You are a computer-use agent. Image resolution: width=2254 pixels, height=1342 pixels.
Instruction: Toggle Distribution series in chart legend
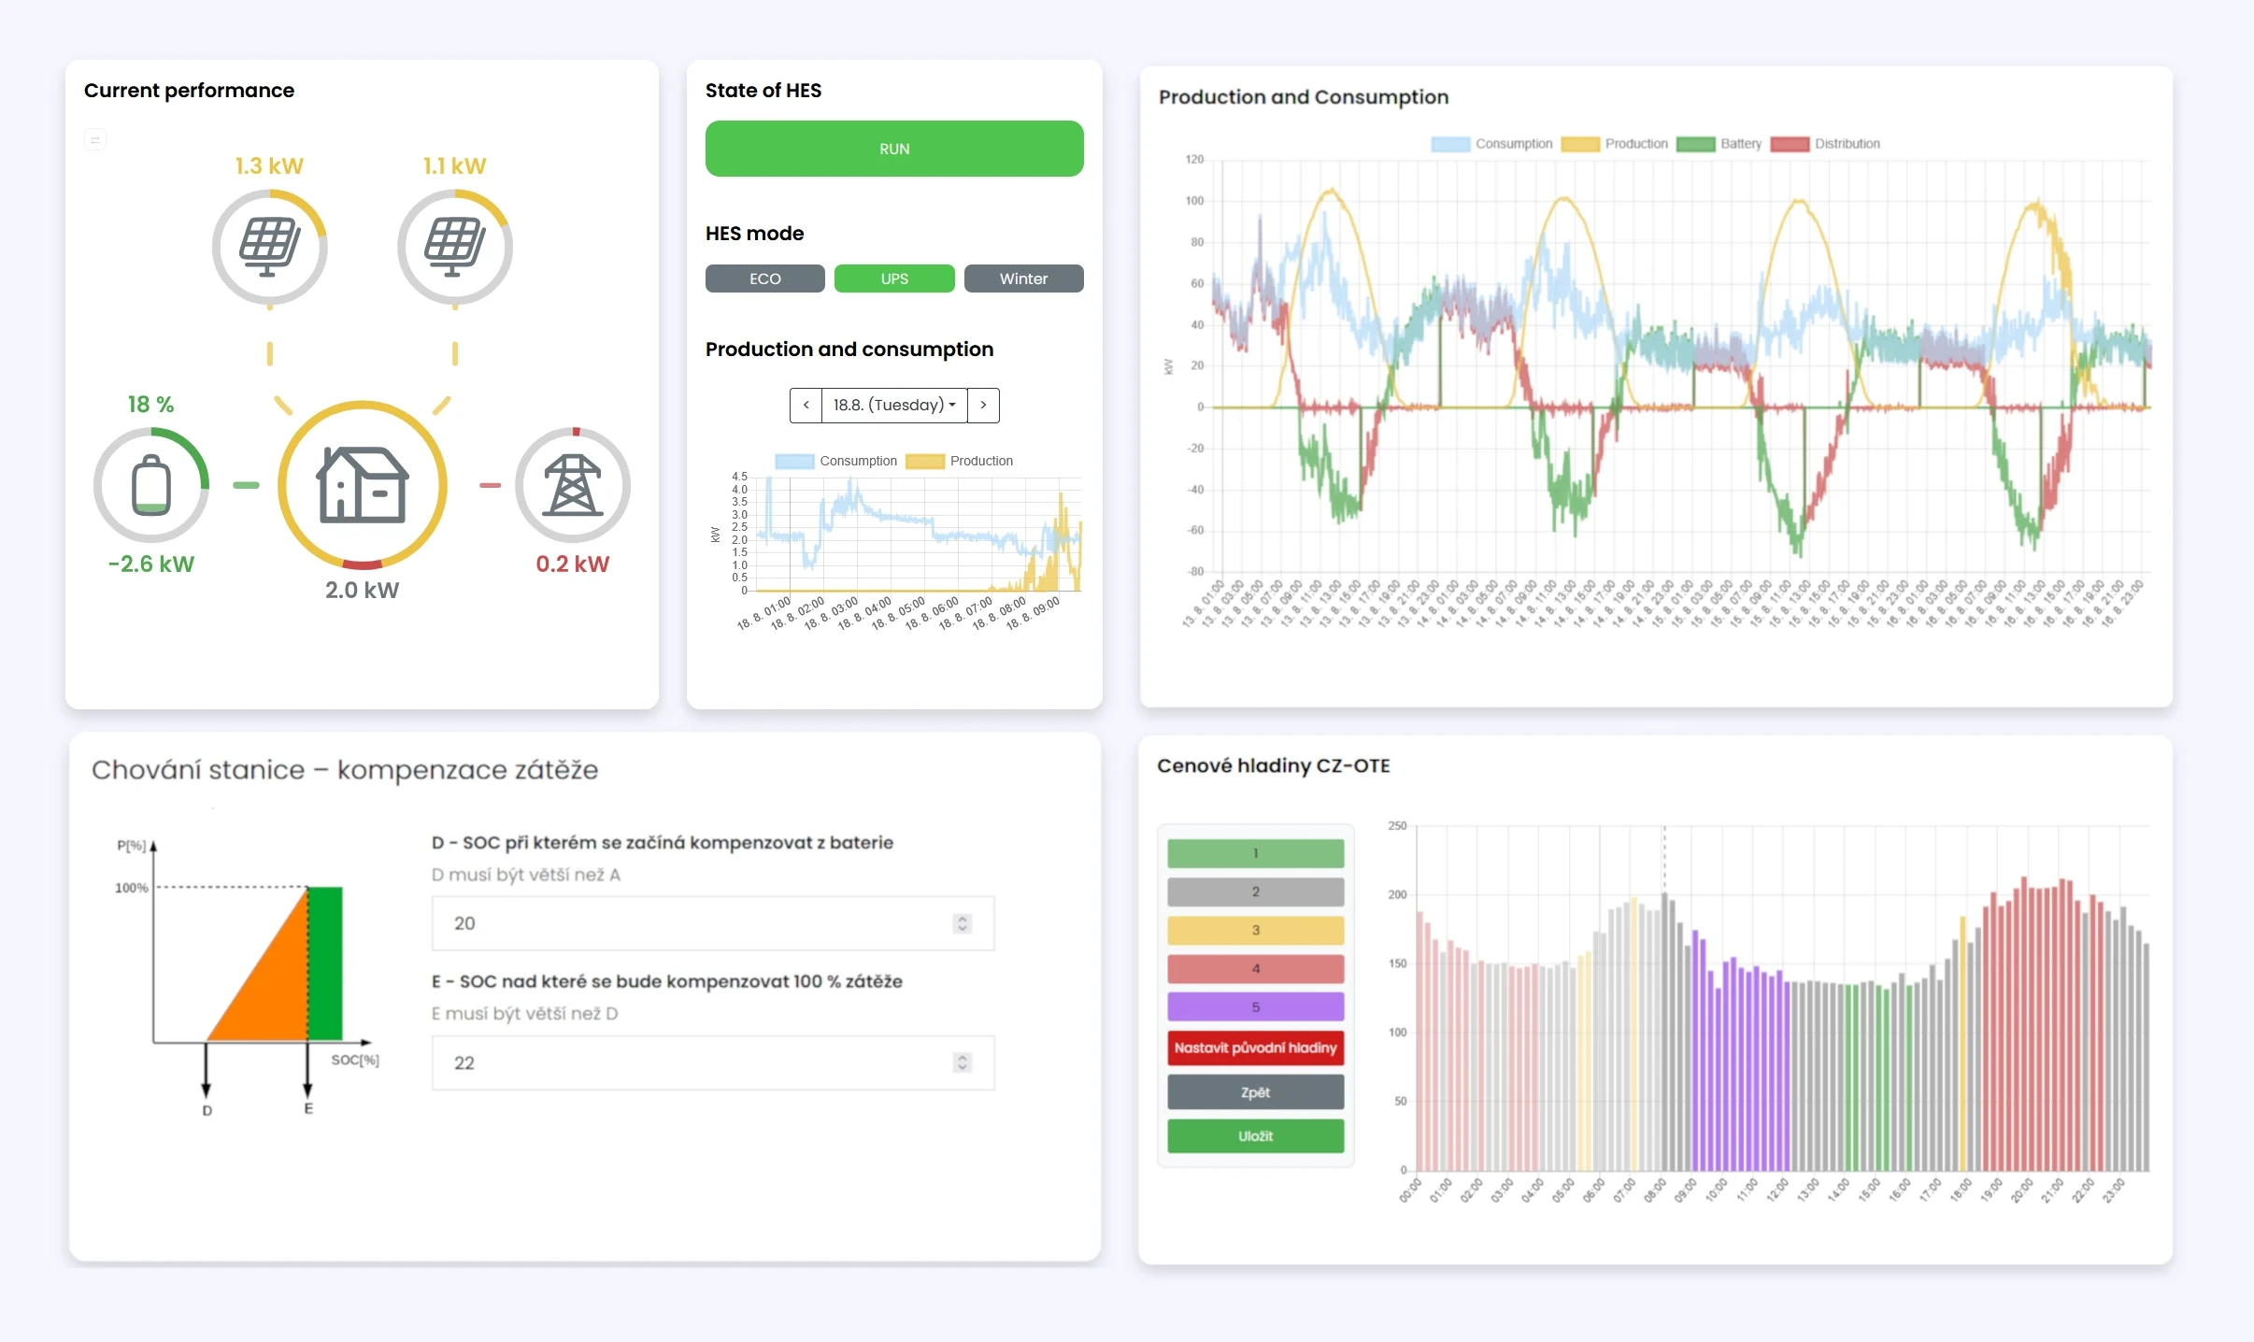click(x=1825, y=144)
